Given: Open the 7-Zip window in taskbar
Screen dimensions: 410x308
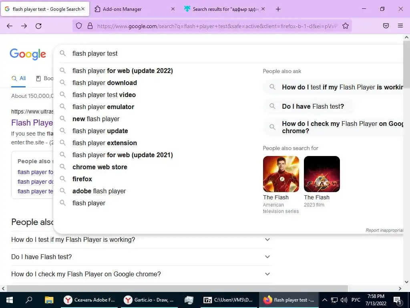Looking at the screenshot, I should pos(228,300).
